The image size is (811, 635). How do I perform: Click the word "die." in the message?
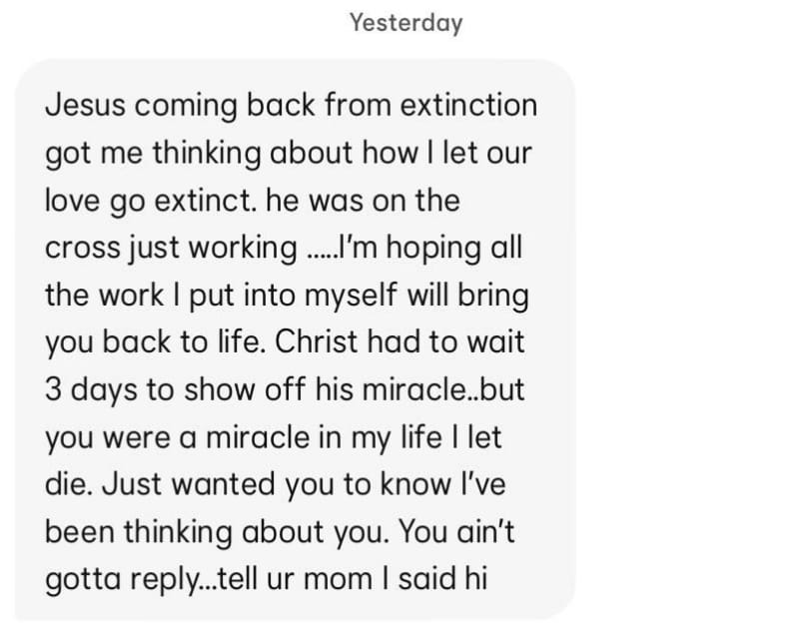(x=70, y=484)
